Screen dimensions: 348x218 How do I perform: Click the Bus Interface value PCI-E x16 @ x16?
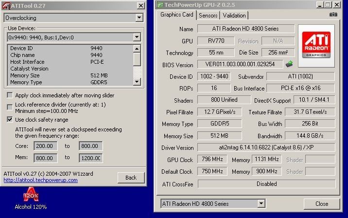tap(300, 88)
